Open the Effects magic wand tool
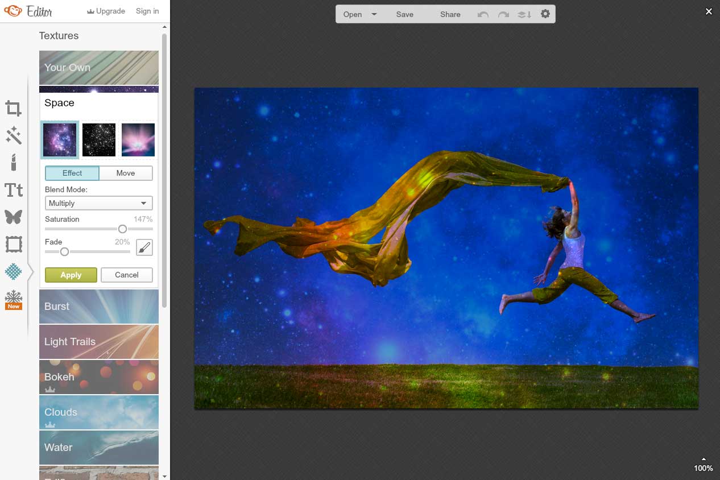 tap(14, 135)
